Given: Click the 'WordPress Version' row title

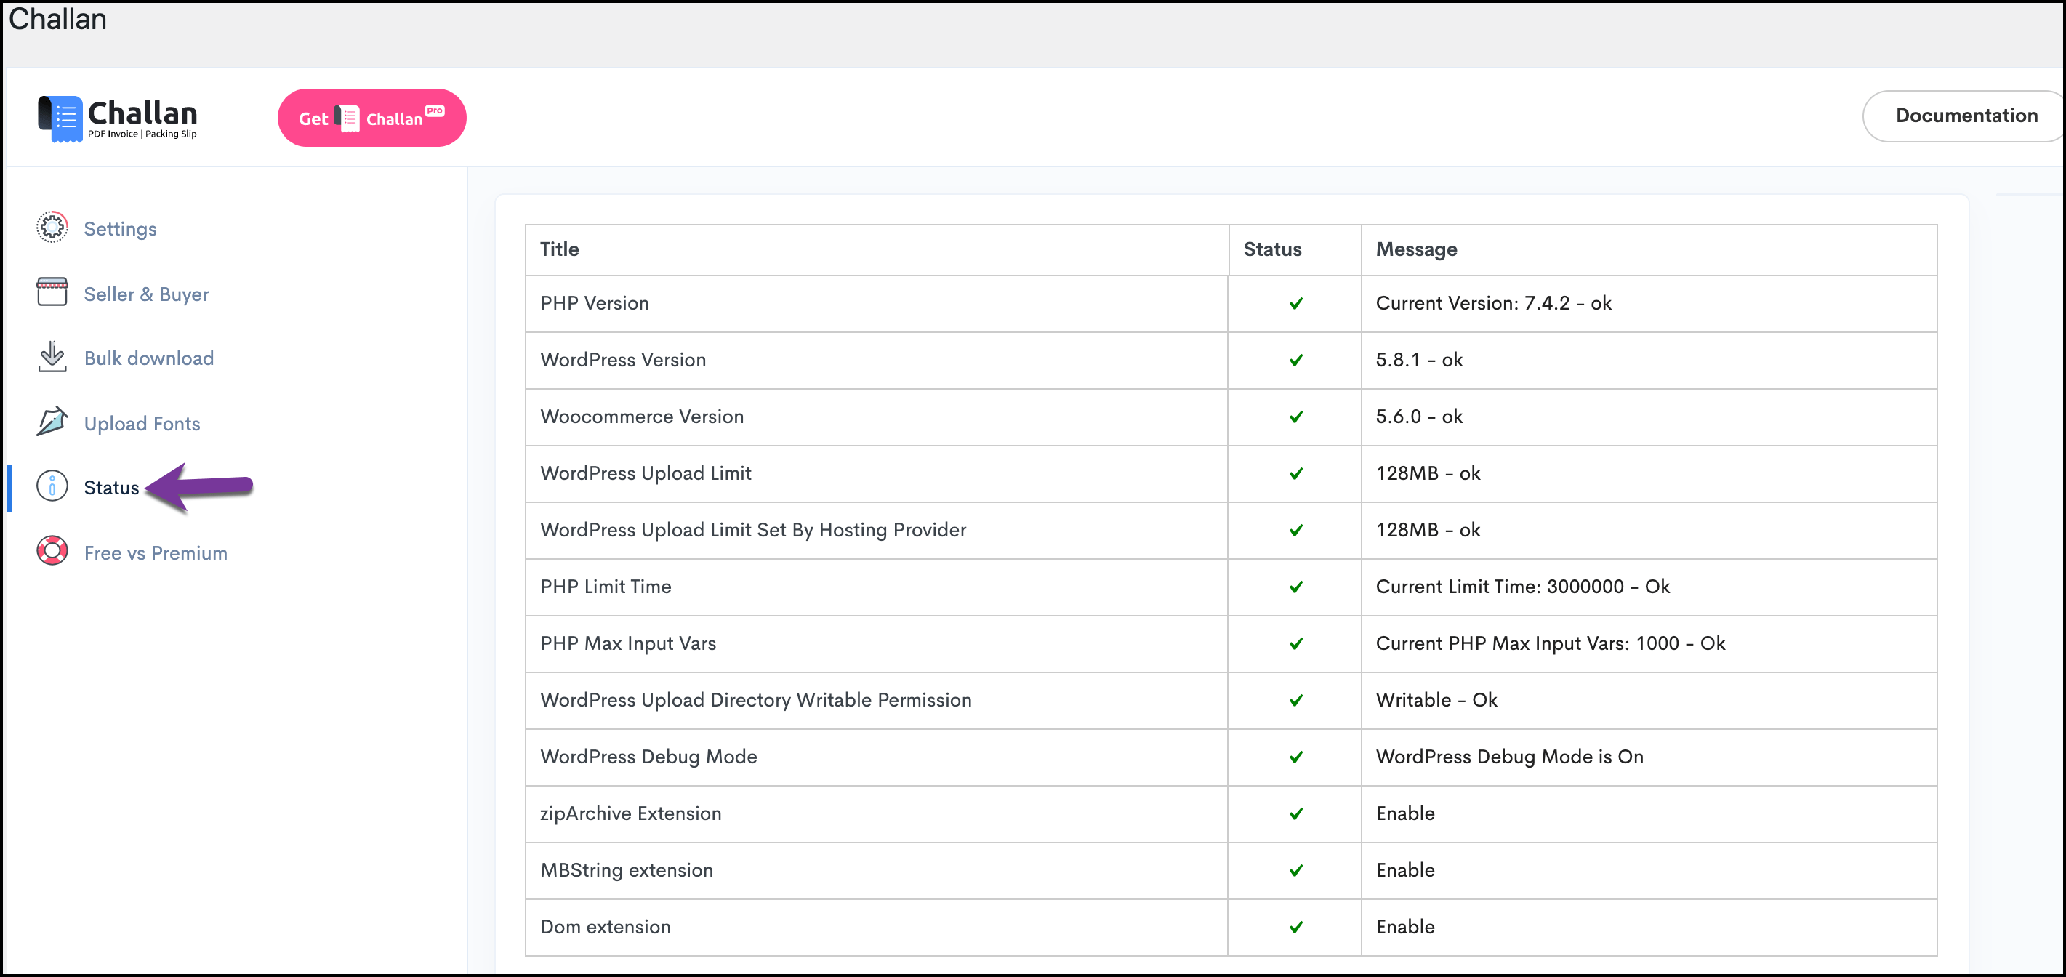Looking at the screenshot, I should (x=623, y=360).
